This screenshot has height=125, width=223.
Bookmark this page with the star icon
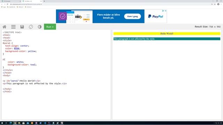pyautogui.click(x=215, y=4)
